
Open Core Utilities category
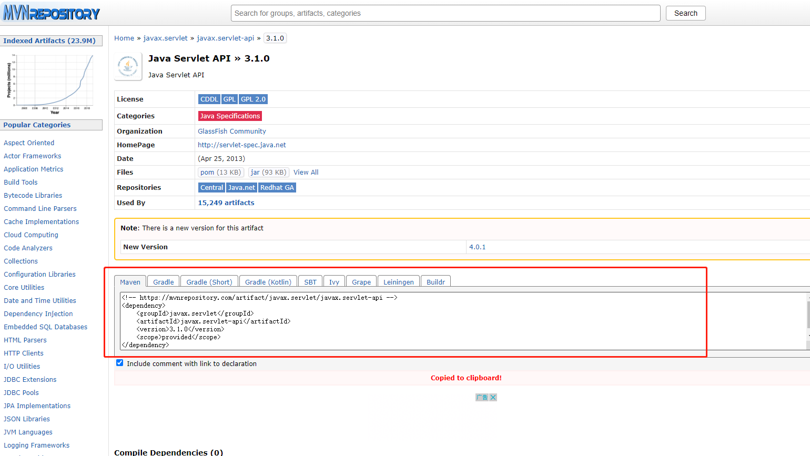coord(24,287)
